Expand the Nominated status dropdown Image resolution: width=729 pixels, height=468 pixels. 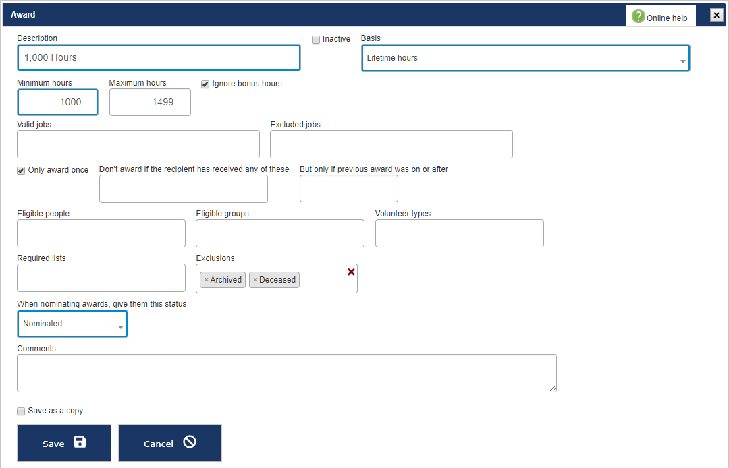click(72, 324)
